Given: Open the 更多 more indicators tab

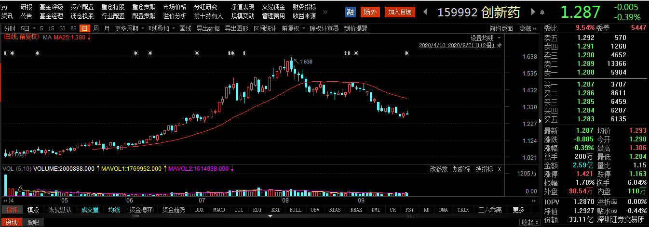Looking at the screenshot, I should [x=518, y=210].
